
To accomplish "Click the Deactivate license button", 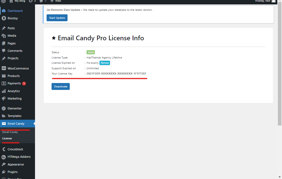I will (x=61, y=87).
